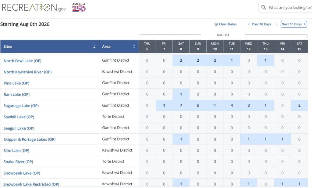
Task: Select Saganaga Lake Sunday 9 availability of 5
Action: 198,105
